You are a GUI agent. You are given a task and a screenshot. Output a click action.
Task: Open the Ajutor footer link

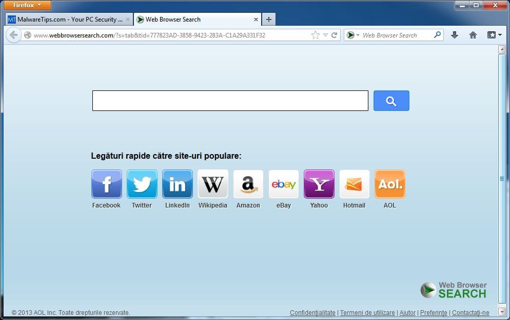pyautogui.click(x=407, y=312)
